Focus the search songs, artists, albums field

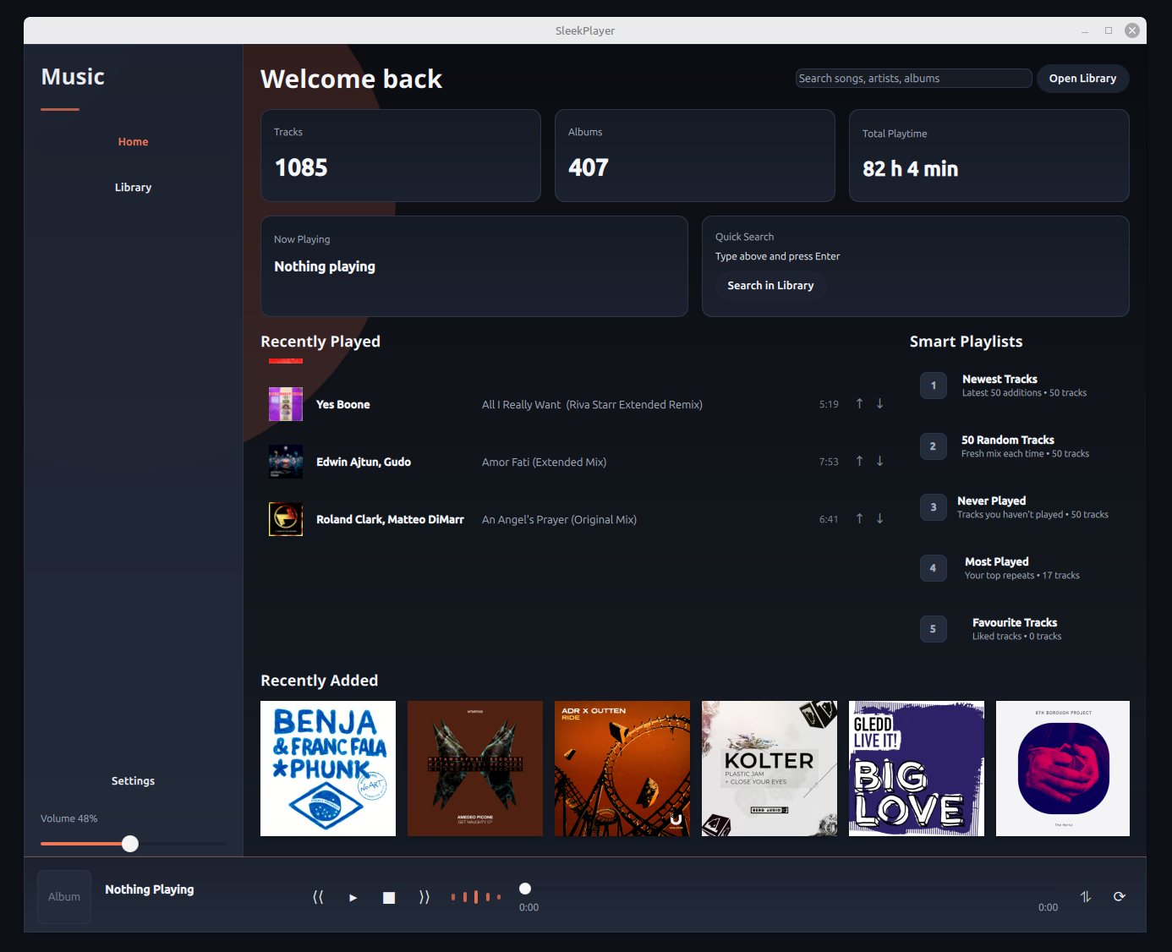[x=913, y=79]
